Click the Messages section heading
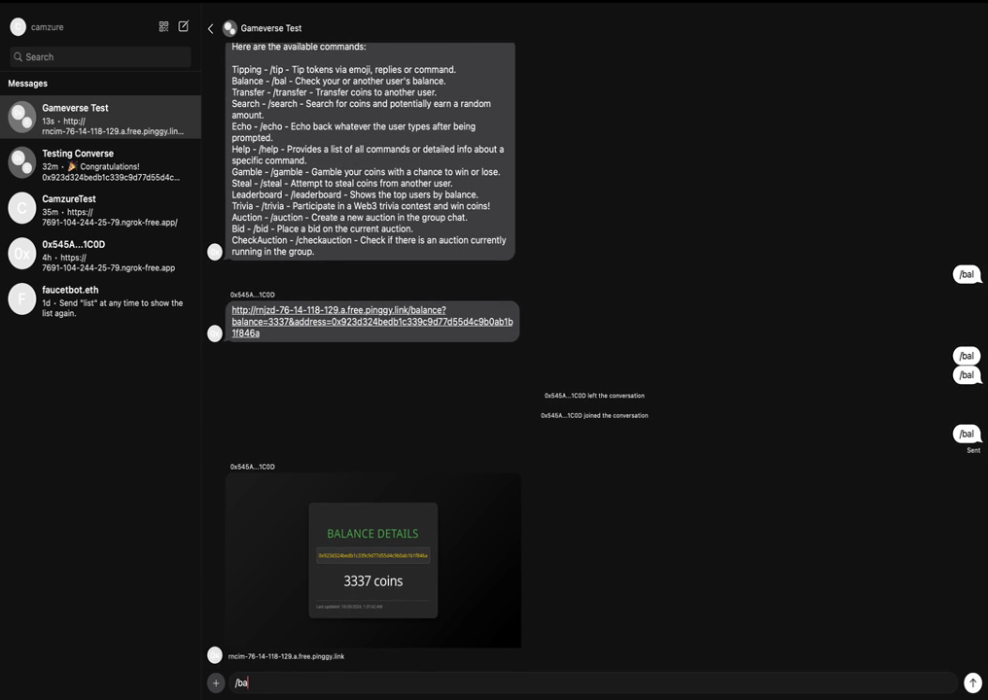988x700 pixels. pos(28,84)
